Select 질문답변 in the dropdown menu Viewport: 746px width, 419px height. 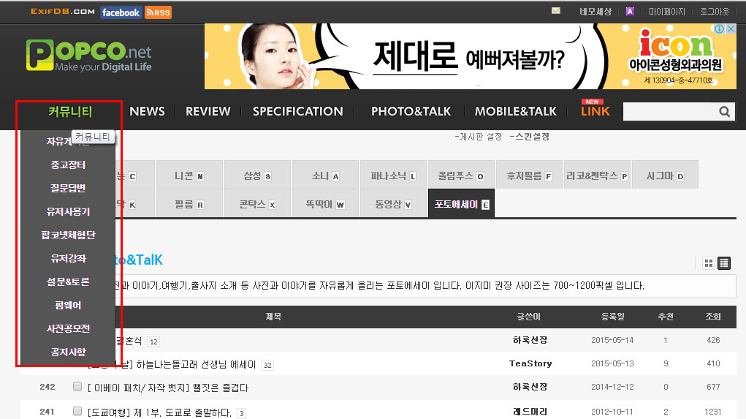[68, 188]
